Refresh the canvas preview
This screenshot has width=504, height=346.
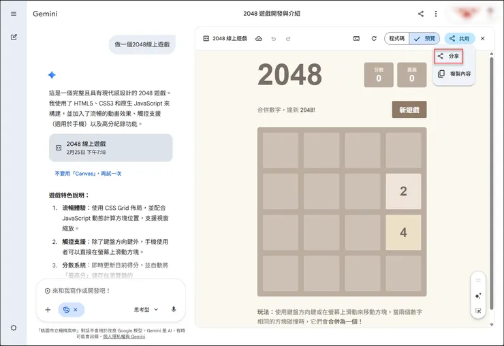pos(374,39)
